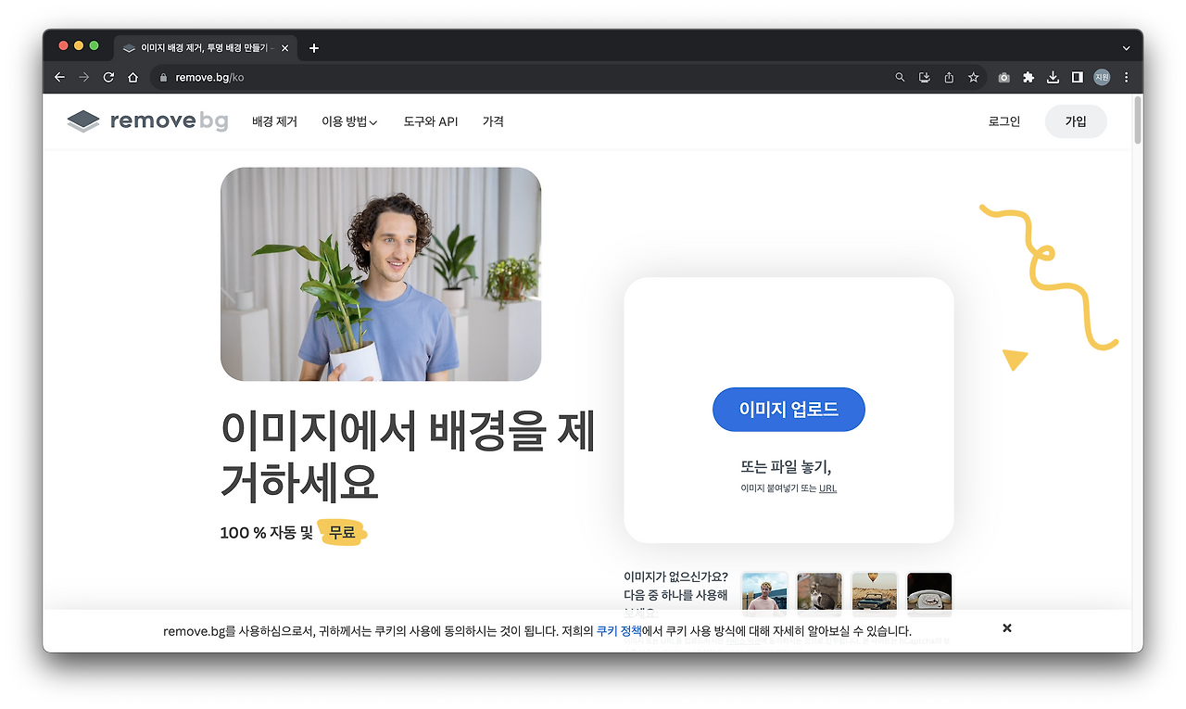Click the blue 이미지 업로드 button
This screenshot has width=1186, height=709.
click(x=789, y=409)
